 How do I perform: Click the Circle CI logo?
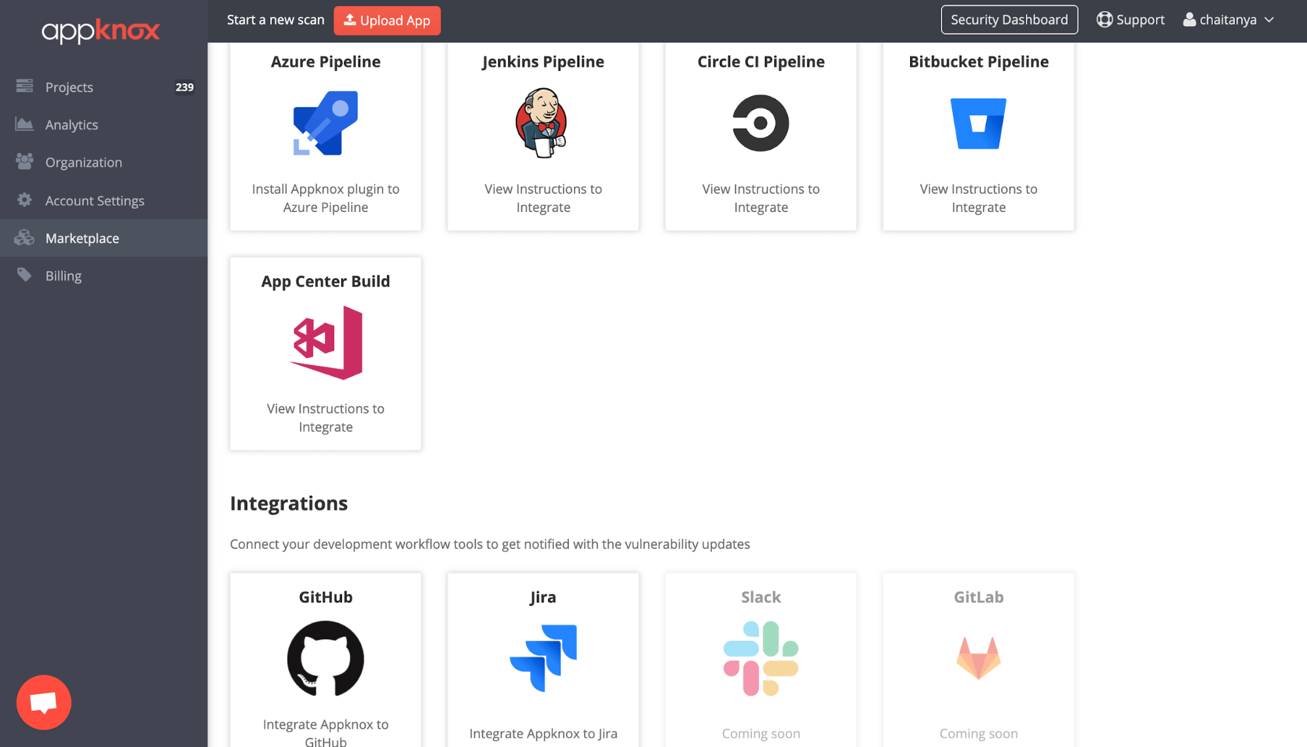760,123
